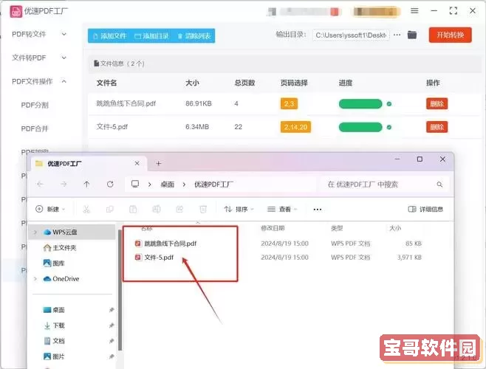Click 跳跳鱼线下合同.pdf file name in PDF工厂 list

(126, 103)
